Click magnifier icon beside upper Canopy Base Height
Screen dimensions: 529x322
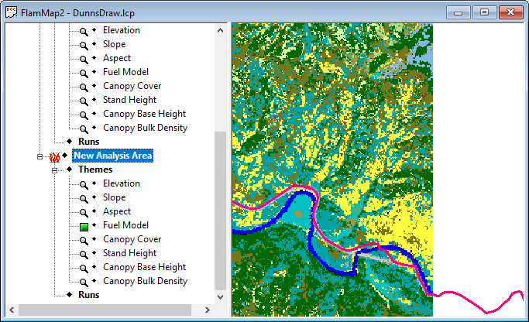[x=84, y=115]
